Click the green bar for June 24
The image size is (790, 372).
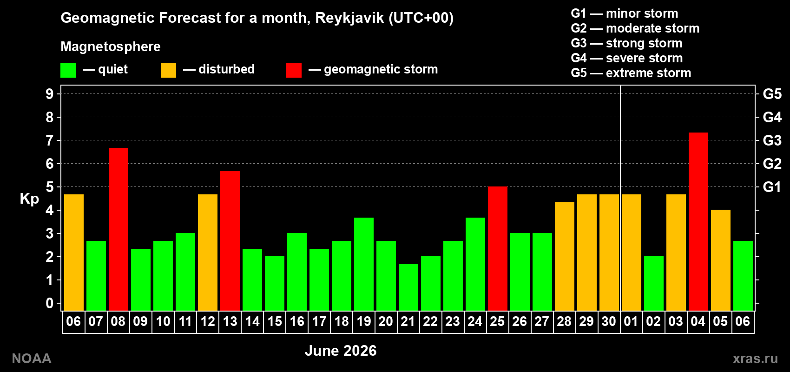click(475, 264)
